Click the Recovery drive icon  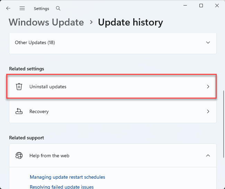click(19, 111)
